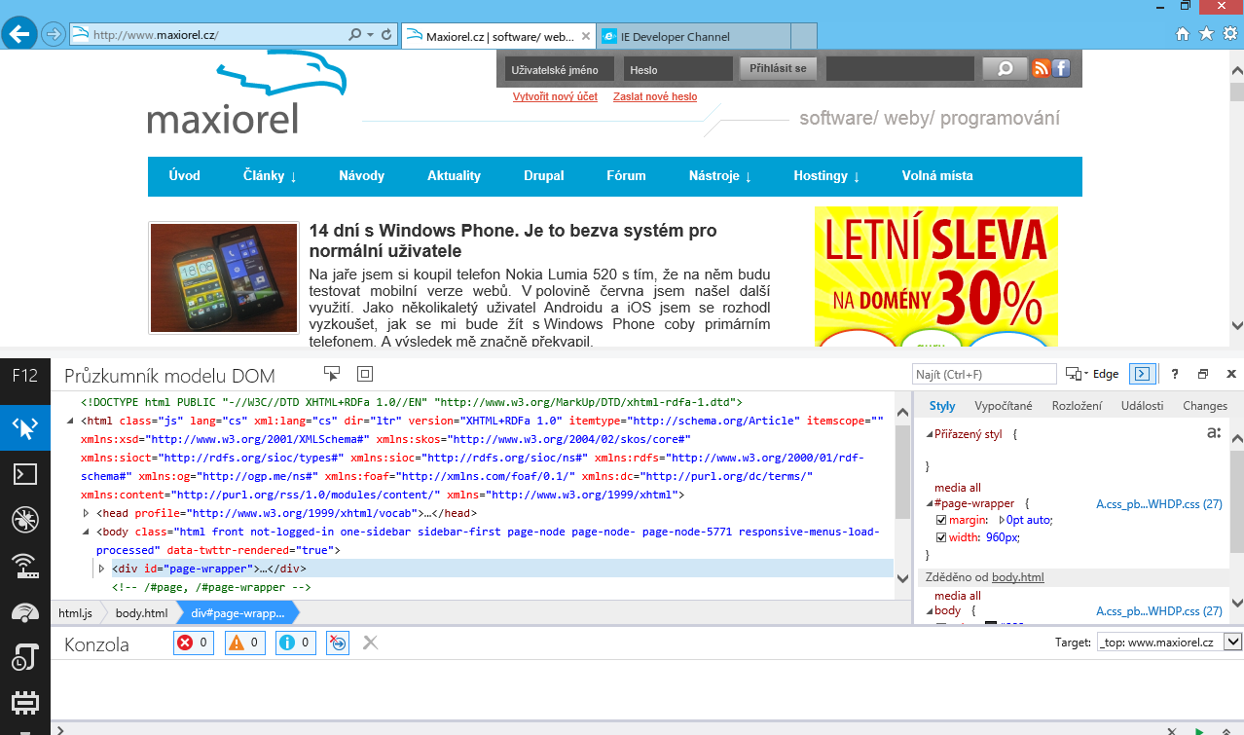
Task: Click the Přihlásit se button
Action: (x=779, y=68)
